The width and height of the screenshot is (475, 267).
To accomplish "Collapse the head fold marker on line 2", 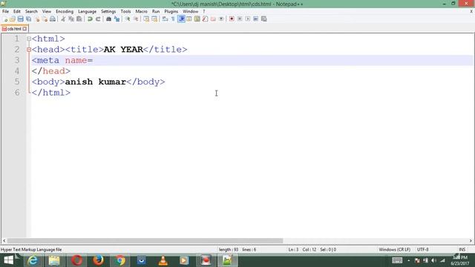I will tap(29, 50).
